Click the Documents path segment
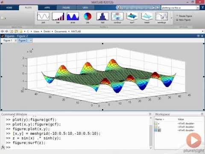The height and width of the screenshot is (154, 205). (61, 31)
